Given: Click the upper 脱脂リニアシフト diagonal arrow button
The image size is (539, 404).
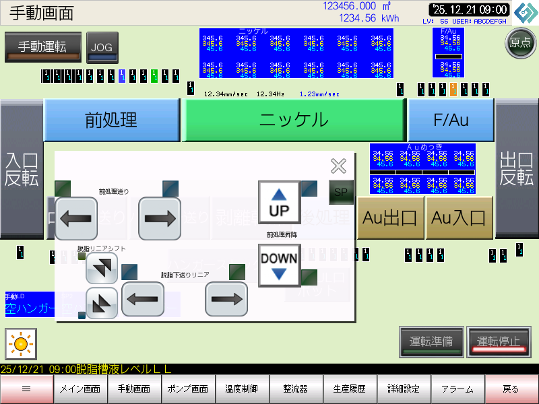Looking at the screenshot, I should point(102,268).
